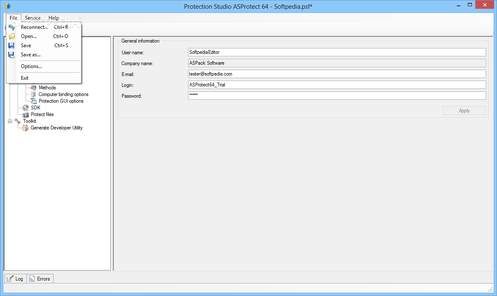Screen dimensions: 497x296
Task: Minimize the Protection Studio window
Action: click(458, 5)
